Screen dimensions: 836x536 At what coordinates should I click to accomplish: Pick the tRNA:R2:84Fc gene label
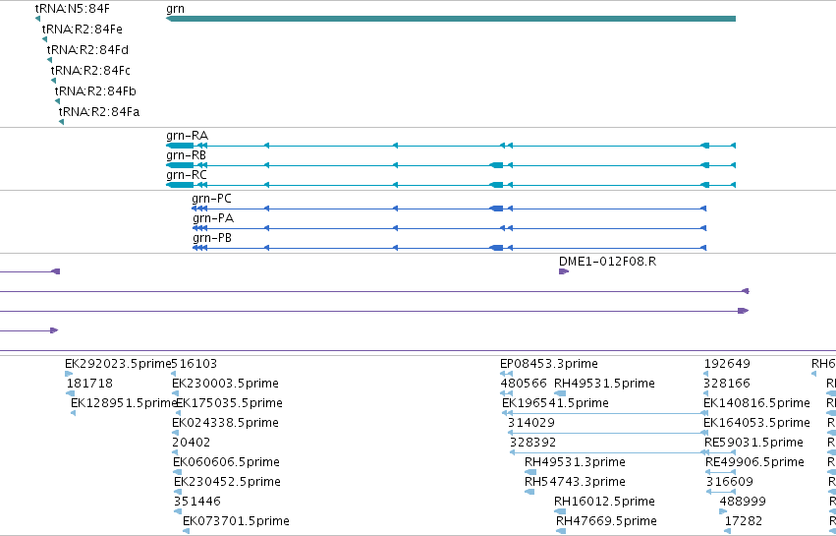coord(90,71)
